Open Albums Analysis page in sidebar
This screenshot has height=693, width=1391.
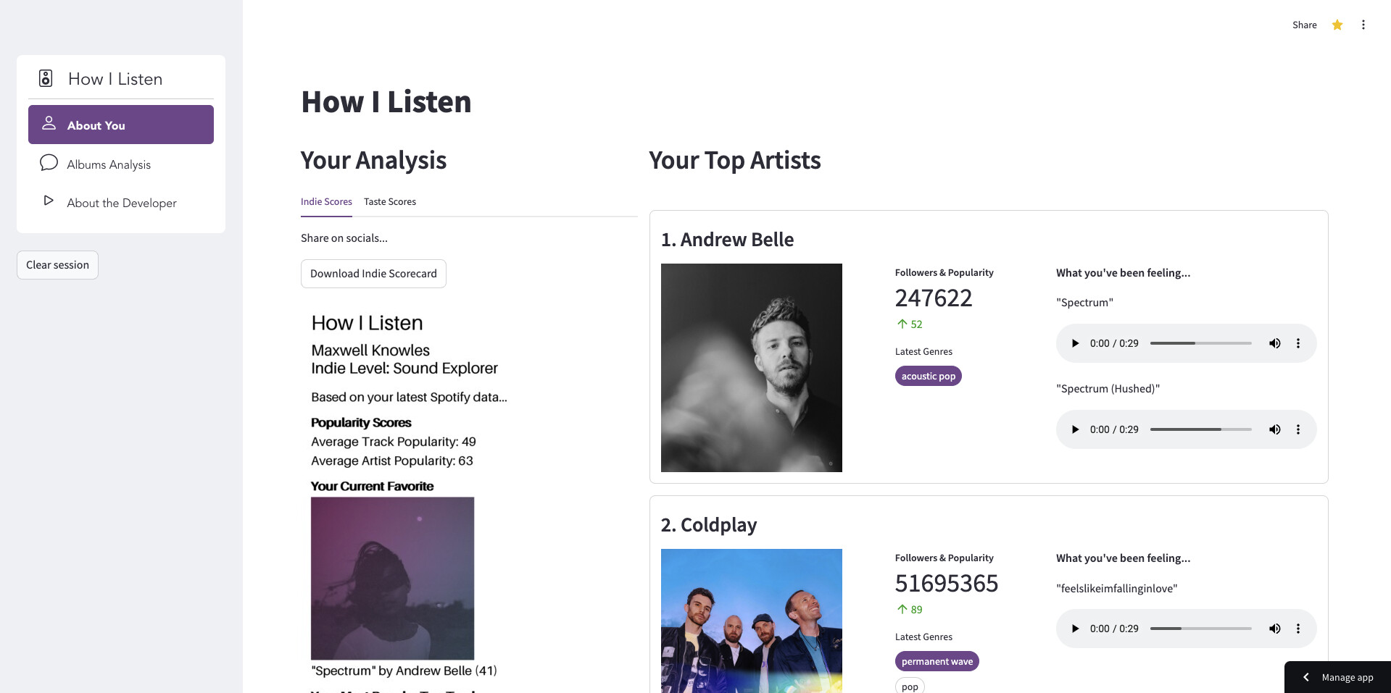[x=109, y=164]
